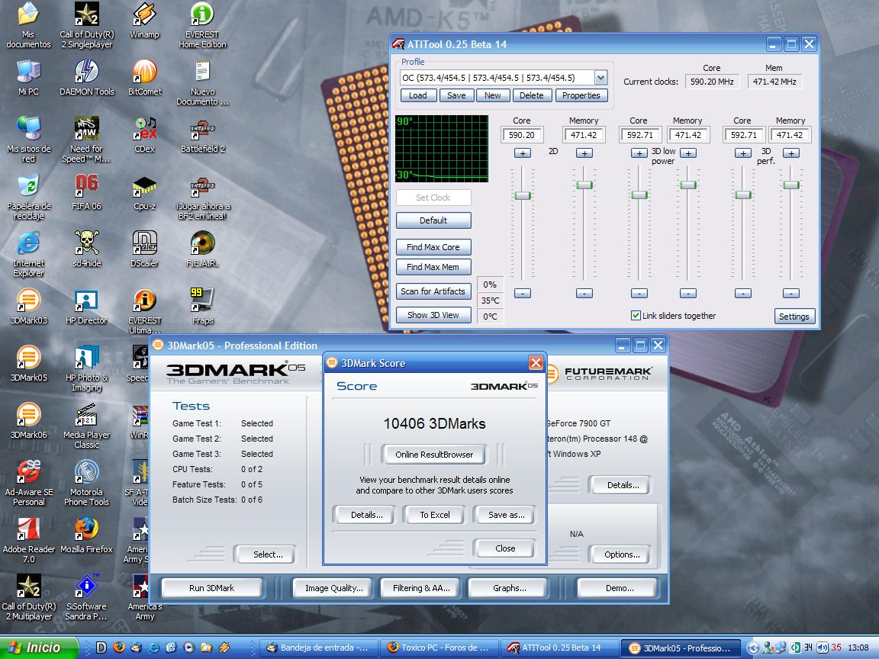Save the current ATITool profile
Viewport: 879px width, 659px height.
click(456, 95)
